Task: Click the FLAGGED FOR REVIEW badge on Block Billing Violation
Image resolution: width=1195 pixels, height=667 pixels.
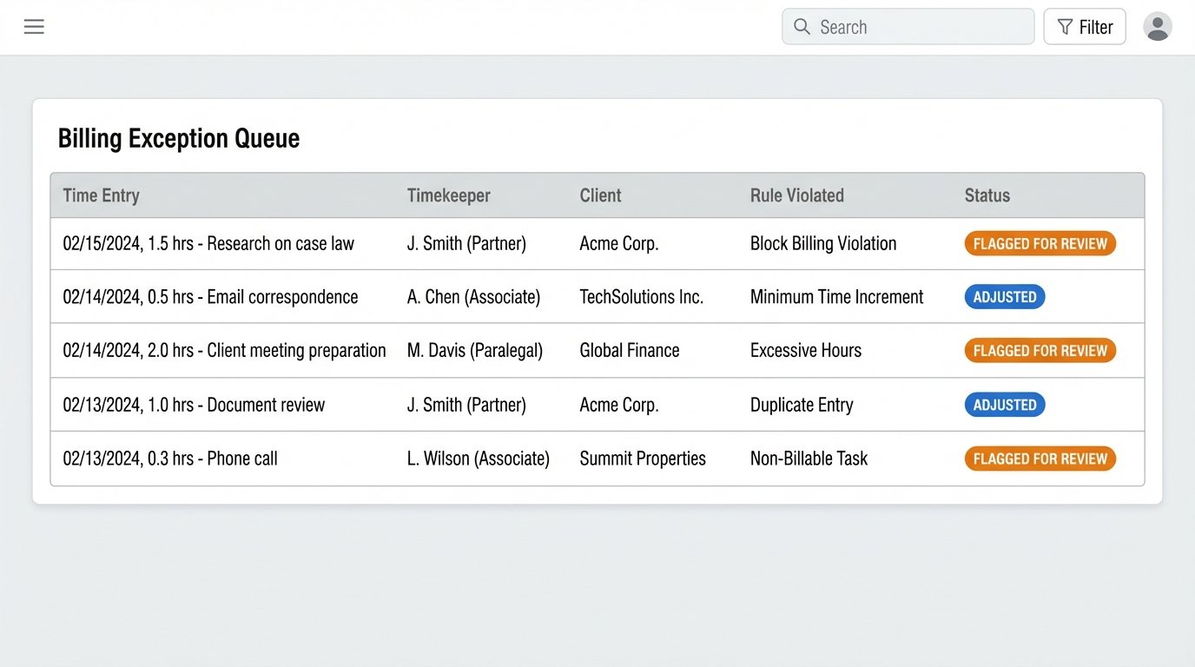Action: [x=1040, y=243]
